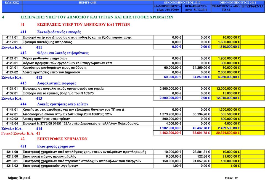
Task: Select red heading 41 ΕΙΣΠΡΑΞΕΙΣ ΥΠΕΡ ΤΟΥ ΔΗΜΟΣΙΟΥ ΚΑΙ ΤΡΙΤΩΝ
Action: (75, 25)
